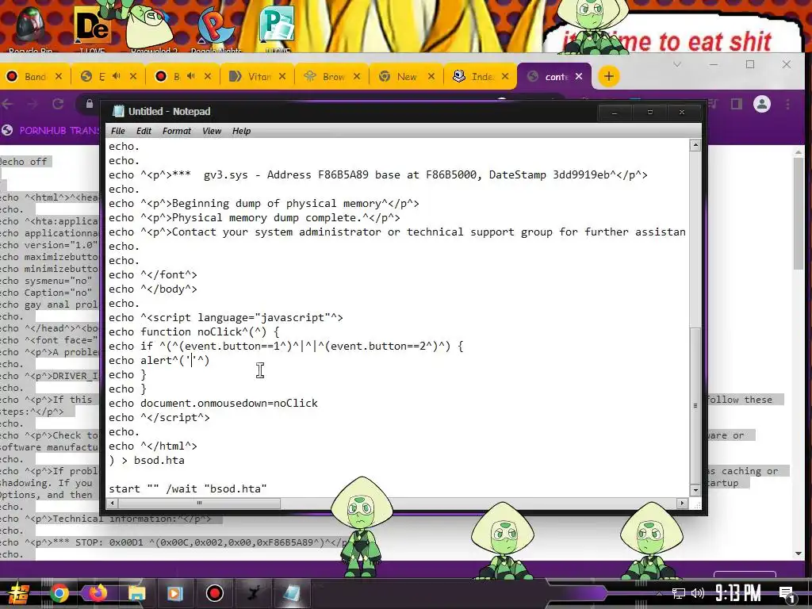Click the gv3.sys Address line in Notepad
The height and width of the screenshot is (609, 812).
[x=378, y=174]
